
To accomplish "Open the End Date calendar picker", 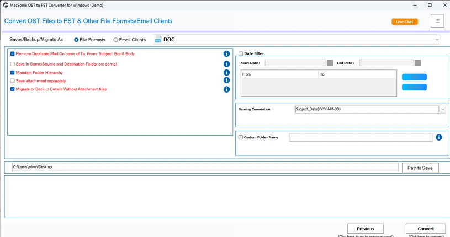I will coord(417,63).
